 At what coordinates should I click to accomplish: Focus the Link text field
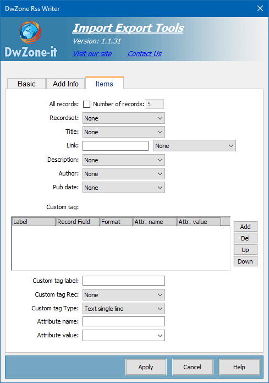tap(116, 146)
